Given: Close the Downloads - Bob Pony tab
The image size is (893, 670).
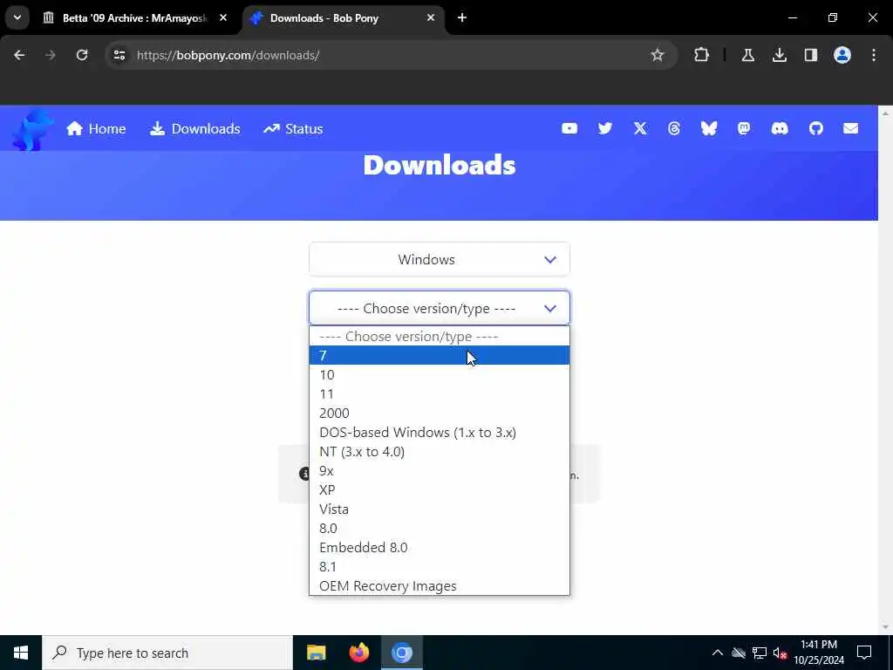Looking at the screenshot, I should click(431, 17).
